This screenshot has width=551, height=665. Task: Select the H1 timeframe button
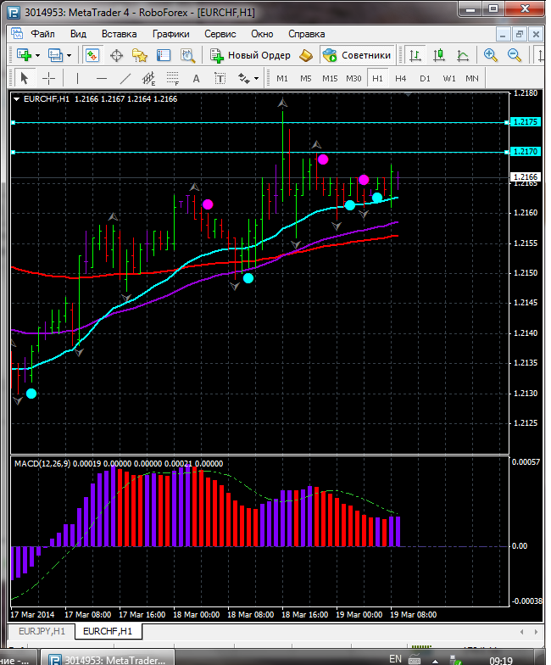tap(377, 78)
